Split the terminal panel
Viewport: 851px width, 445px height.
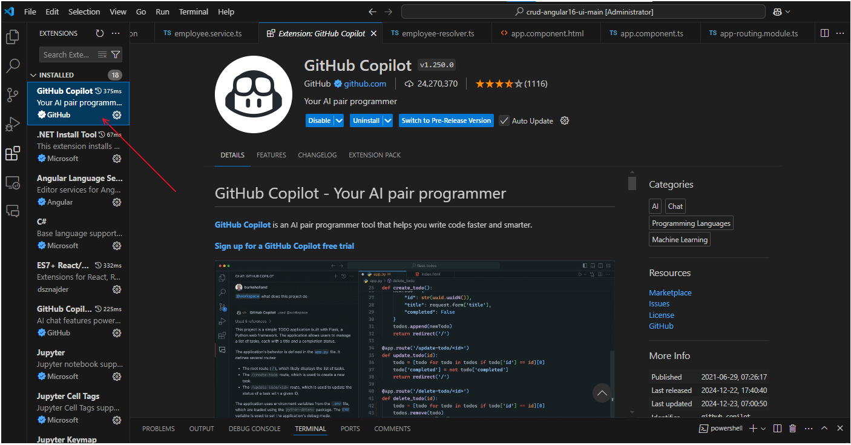778,429
